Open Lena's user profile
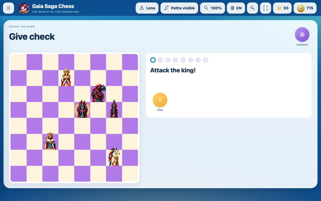The image size is (321, 201). (147, 8)
